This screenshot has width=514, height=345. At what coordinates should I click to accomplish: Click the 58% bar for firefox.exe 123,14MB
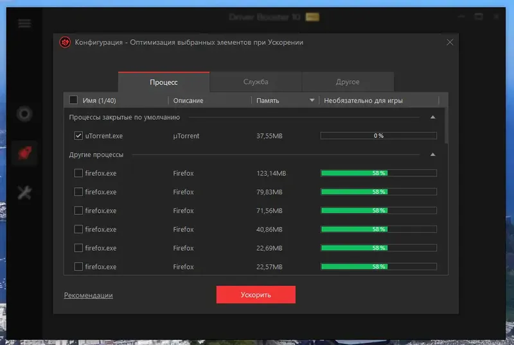(378, 173)
